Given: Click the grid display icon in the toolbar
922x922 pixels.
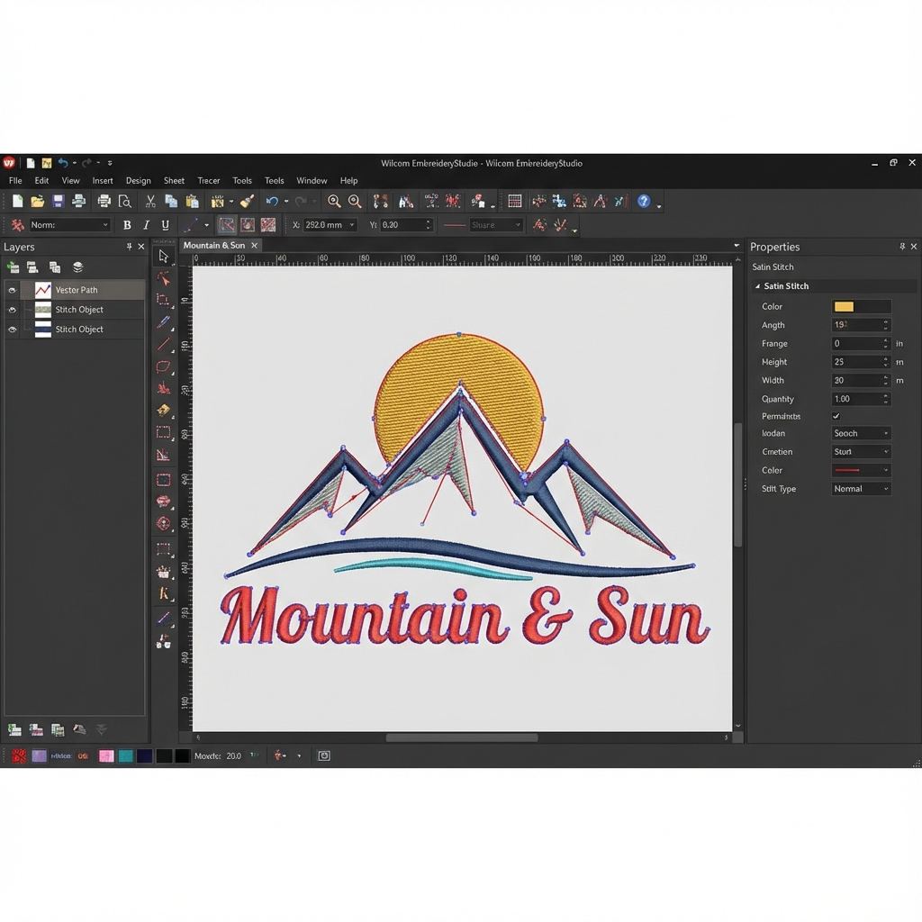Looking at the screenshot, I should coord(515,202).
